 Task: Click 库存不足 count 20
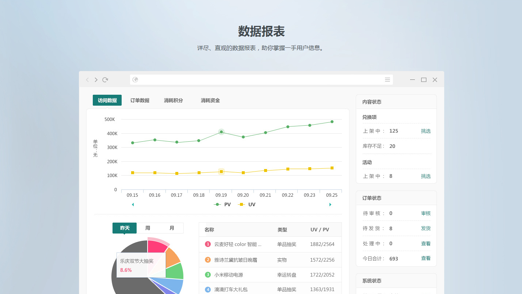[392, 146]
